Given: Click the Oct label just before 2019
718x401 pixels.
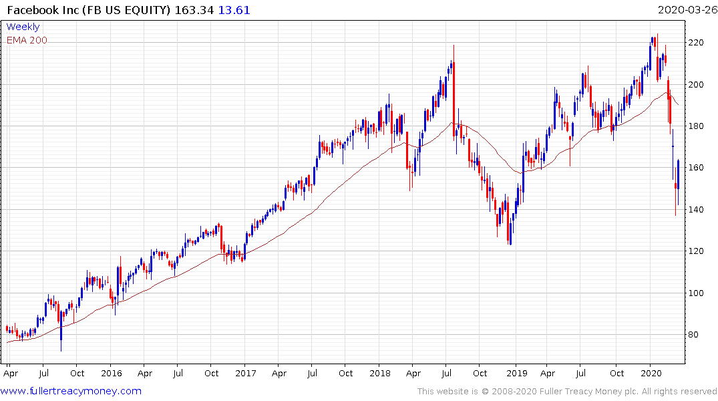Looking at the screenshot, I should (x=480, y=373).
